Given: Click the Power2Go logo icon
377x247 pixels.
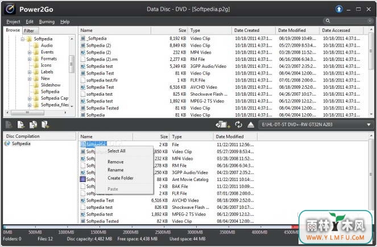Looking at the screenshot, I should 10,9.
